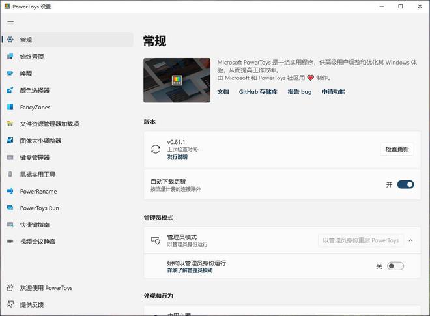This screenshot has width=430, height=316.
Task: Click the 检查更新 button
Action: 397,149
